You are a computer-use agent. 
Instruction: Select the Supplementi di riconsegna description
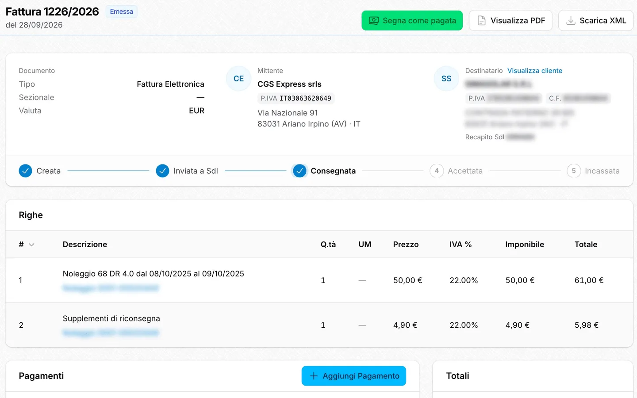[x=111, y=318]
